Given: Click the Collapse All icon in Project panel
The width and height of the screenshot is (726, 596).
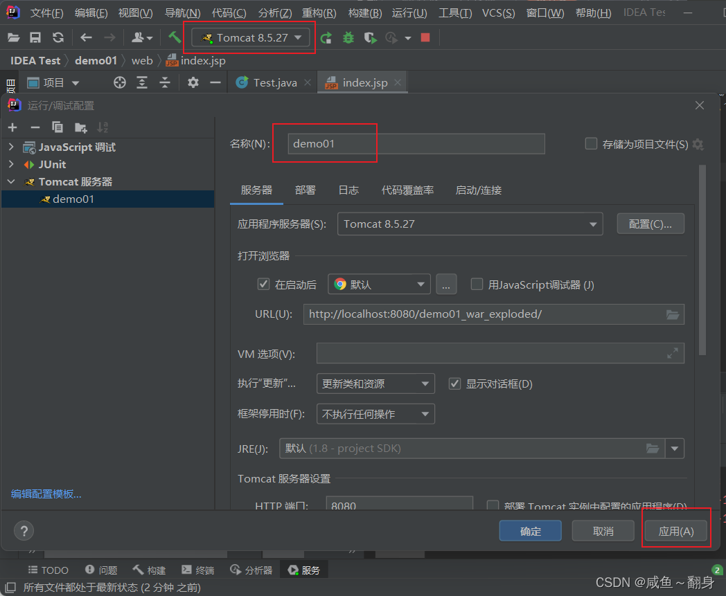Looking at the screenshot, I should [x=165, y=83].
